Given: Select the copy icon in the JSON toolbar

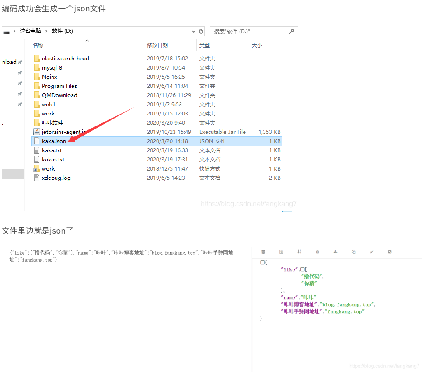Looking at the screenshot, I should (x=353, y=252).
